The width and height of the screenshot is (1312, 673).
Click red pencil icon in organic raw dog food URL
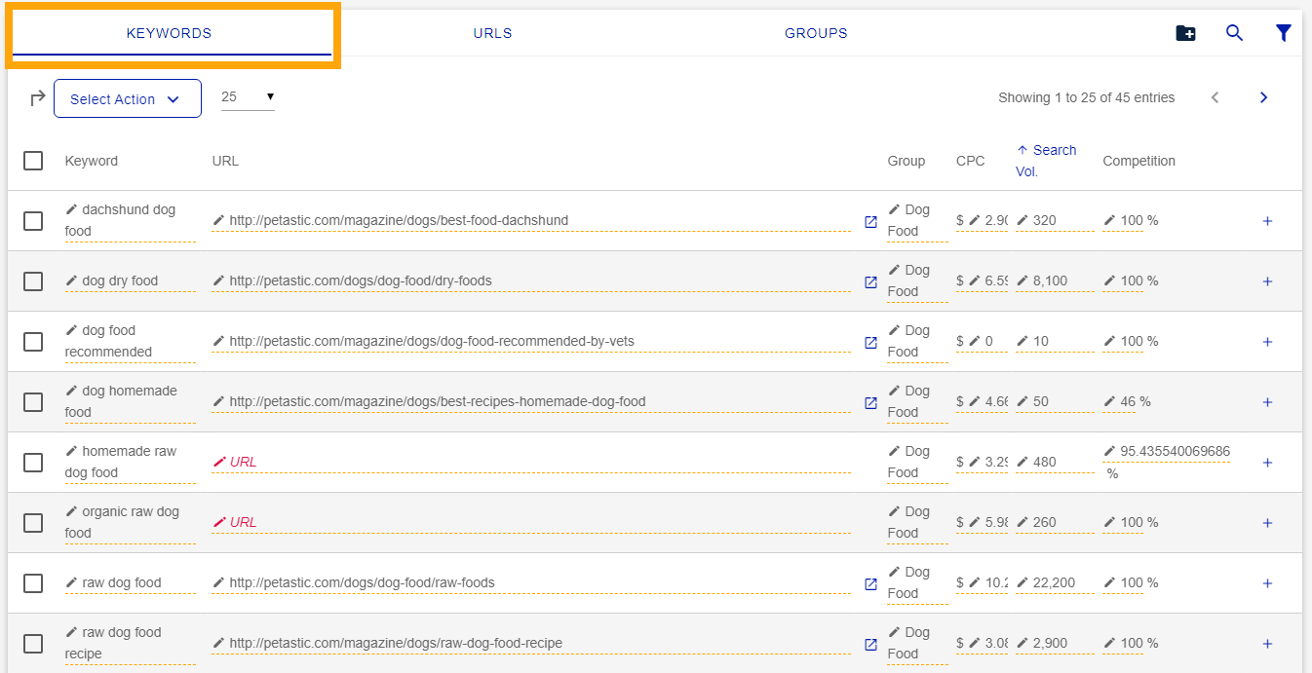[219, 522]
